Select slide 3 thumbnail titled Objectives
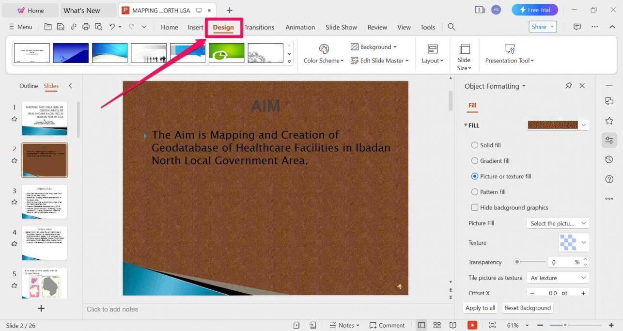 (x=45, y=202)
